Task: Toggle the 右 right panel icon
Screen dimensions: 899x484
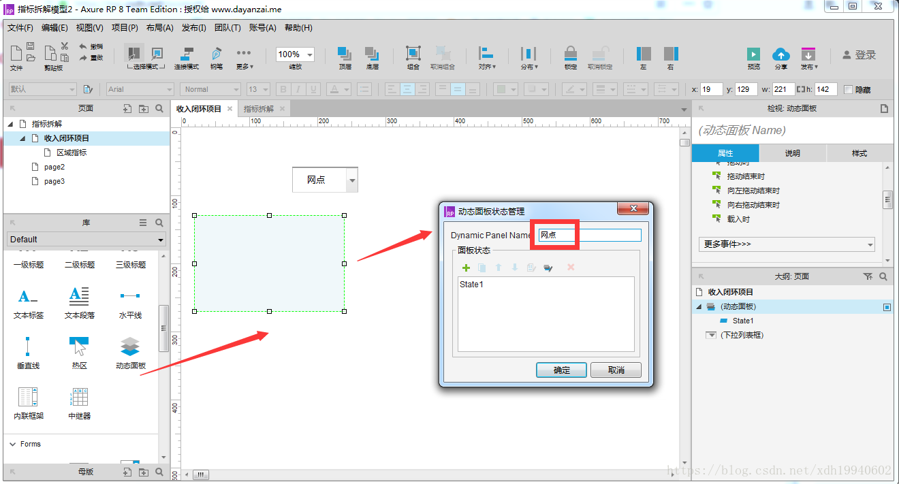Action: pyautogui.click(x=671, y=54)
